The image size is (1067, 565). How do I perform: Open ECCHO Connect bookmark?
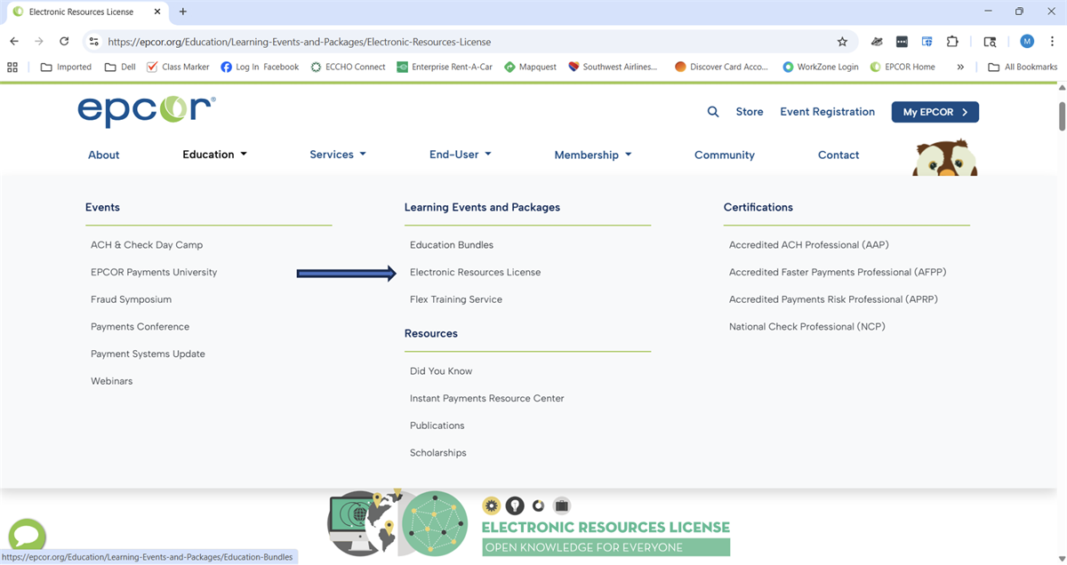[x=348, y=67]
